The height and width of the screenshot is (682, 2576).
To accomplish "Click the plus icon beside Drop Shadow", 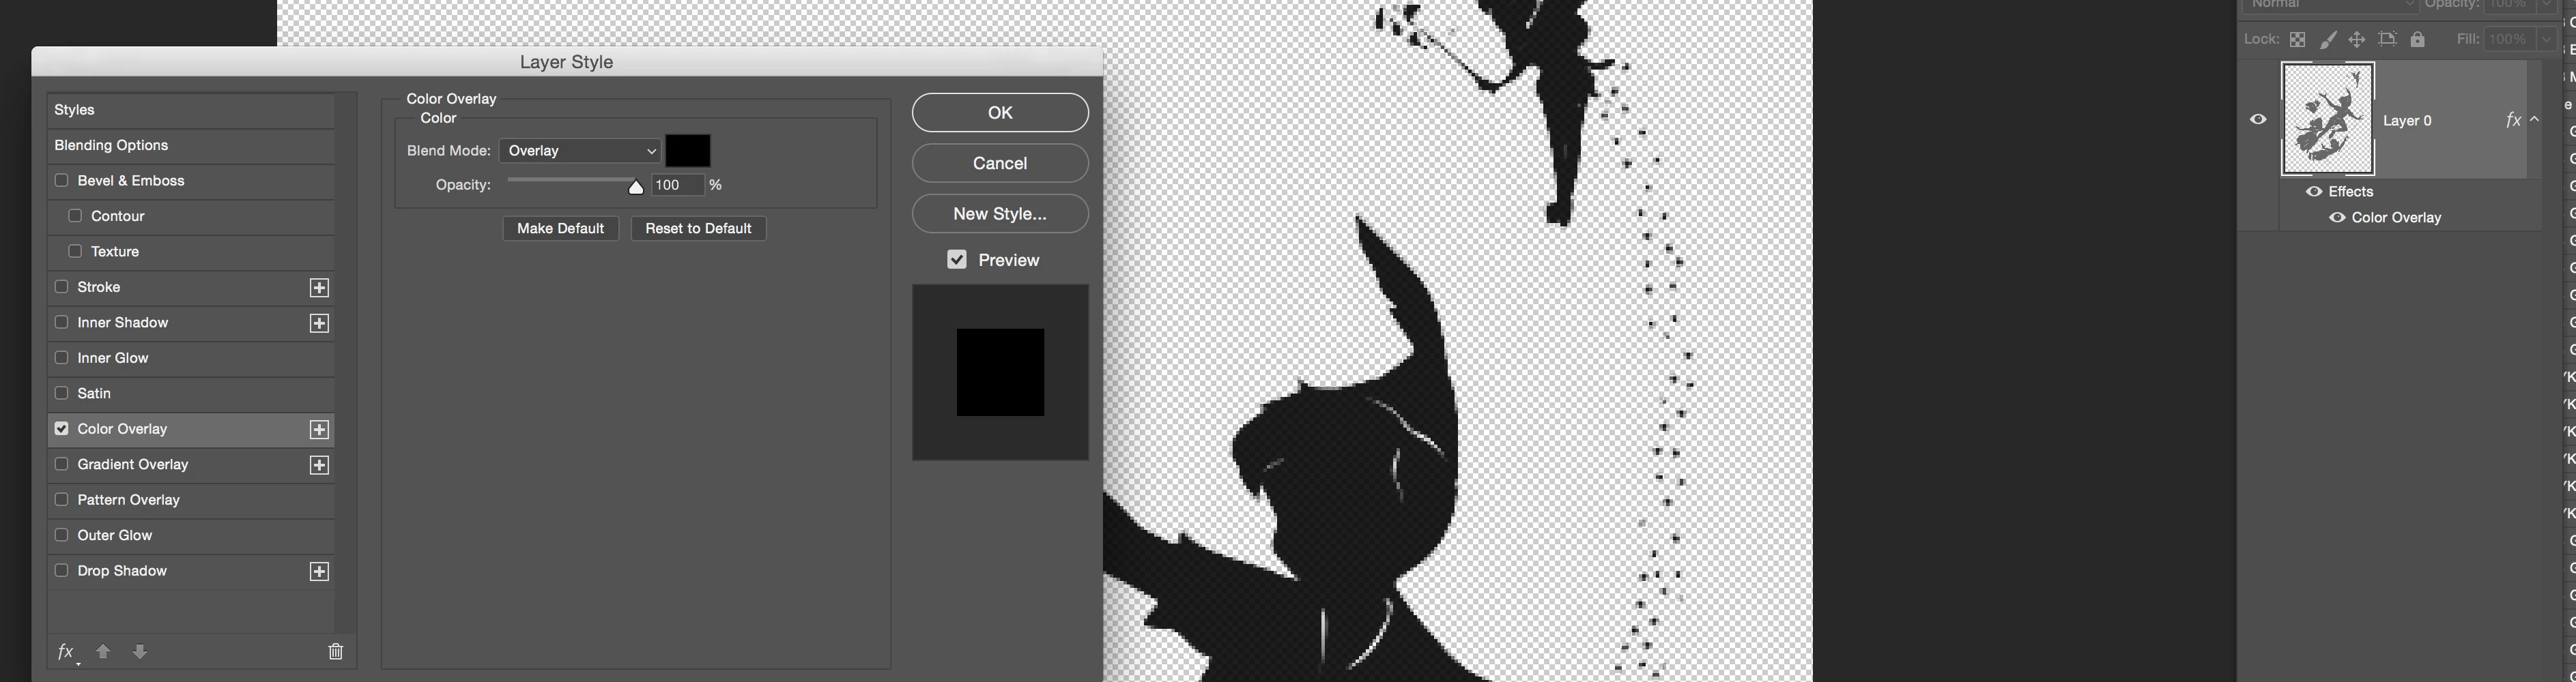I will click(x=319, y=571).
